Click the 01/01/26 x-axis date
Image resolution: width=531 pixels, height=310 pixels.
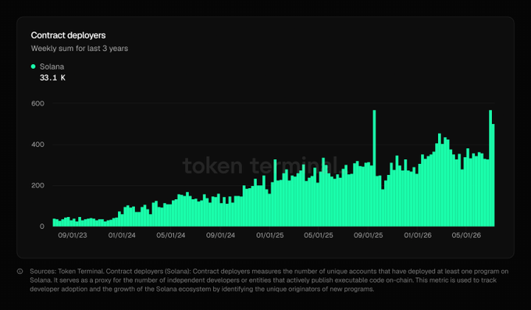418,235
